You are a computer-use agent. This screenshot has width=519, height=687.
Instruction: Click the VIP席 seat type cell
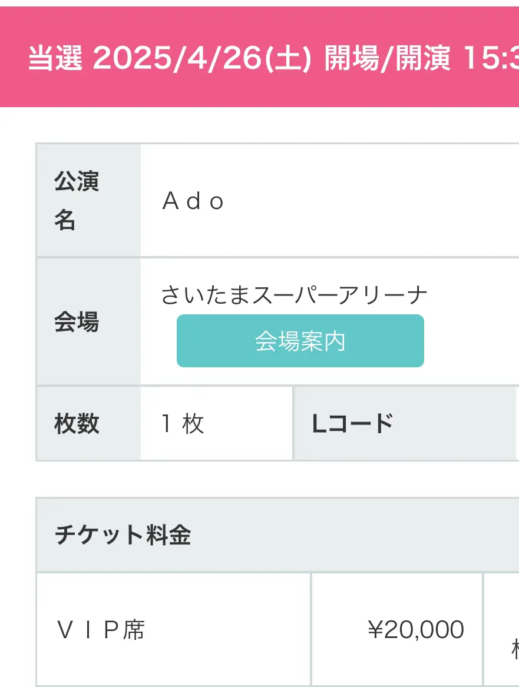(x=174, y=630)
